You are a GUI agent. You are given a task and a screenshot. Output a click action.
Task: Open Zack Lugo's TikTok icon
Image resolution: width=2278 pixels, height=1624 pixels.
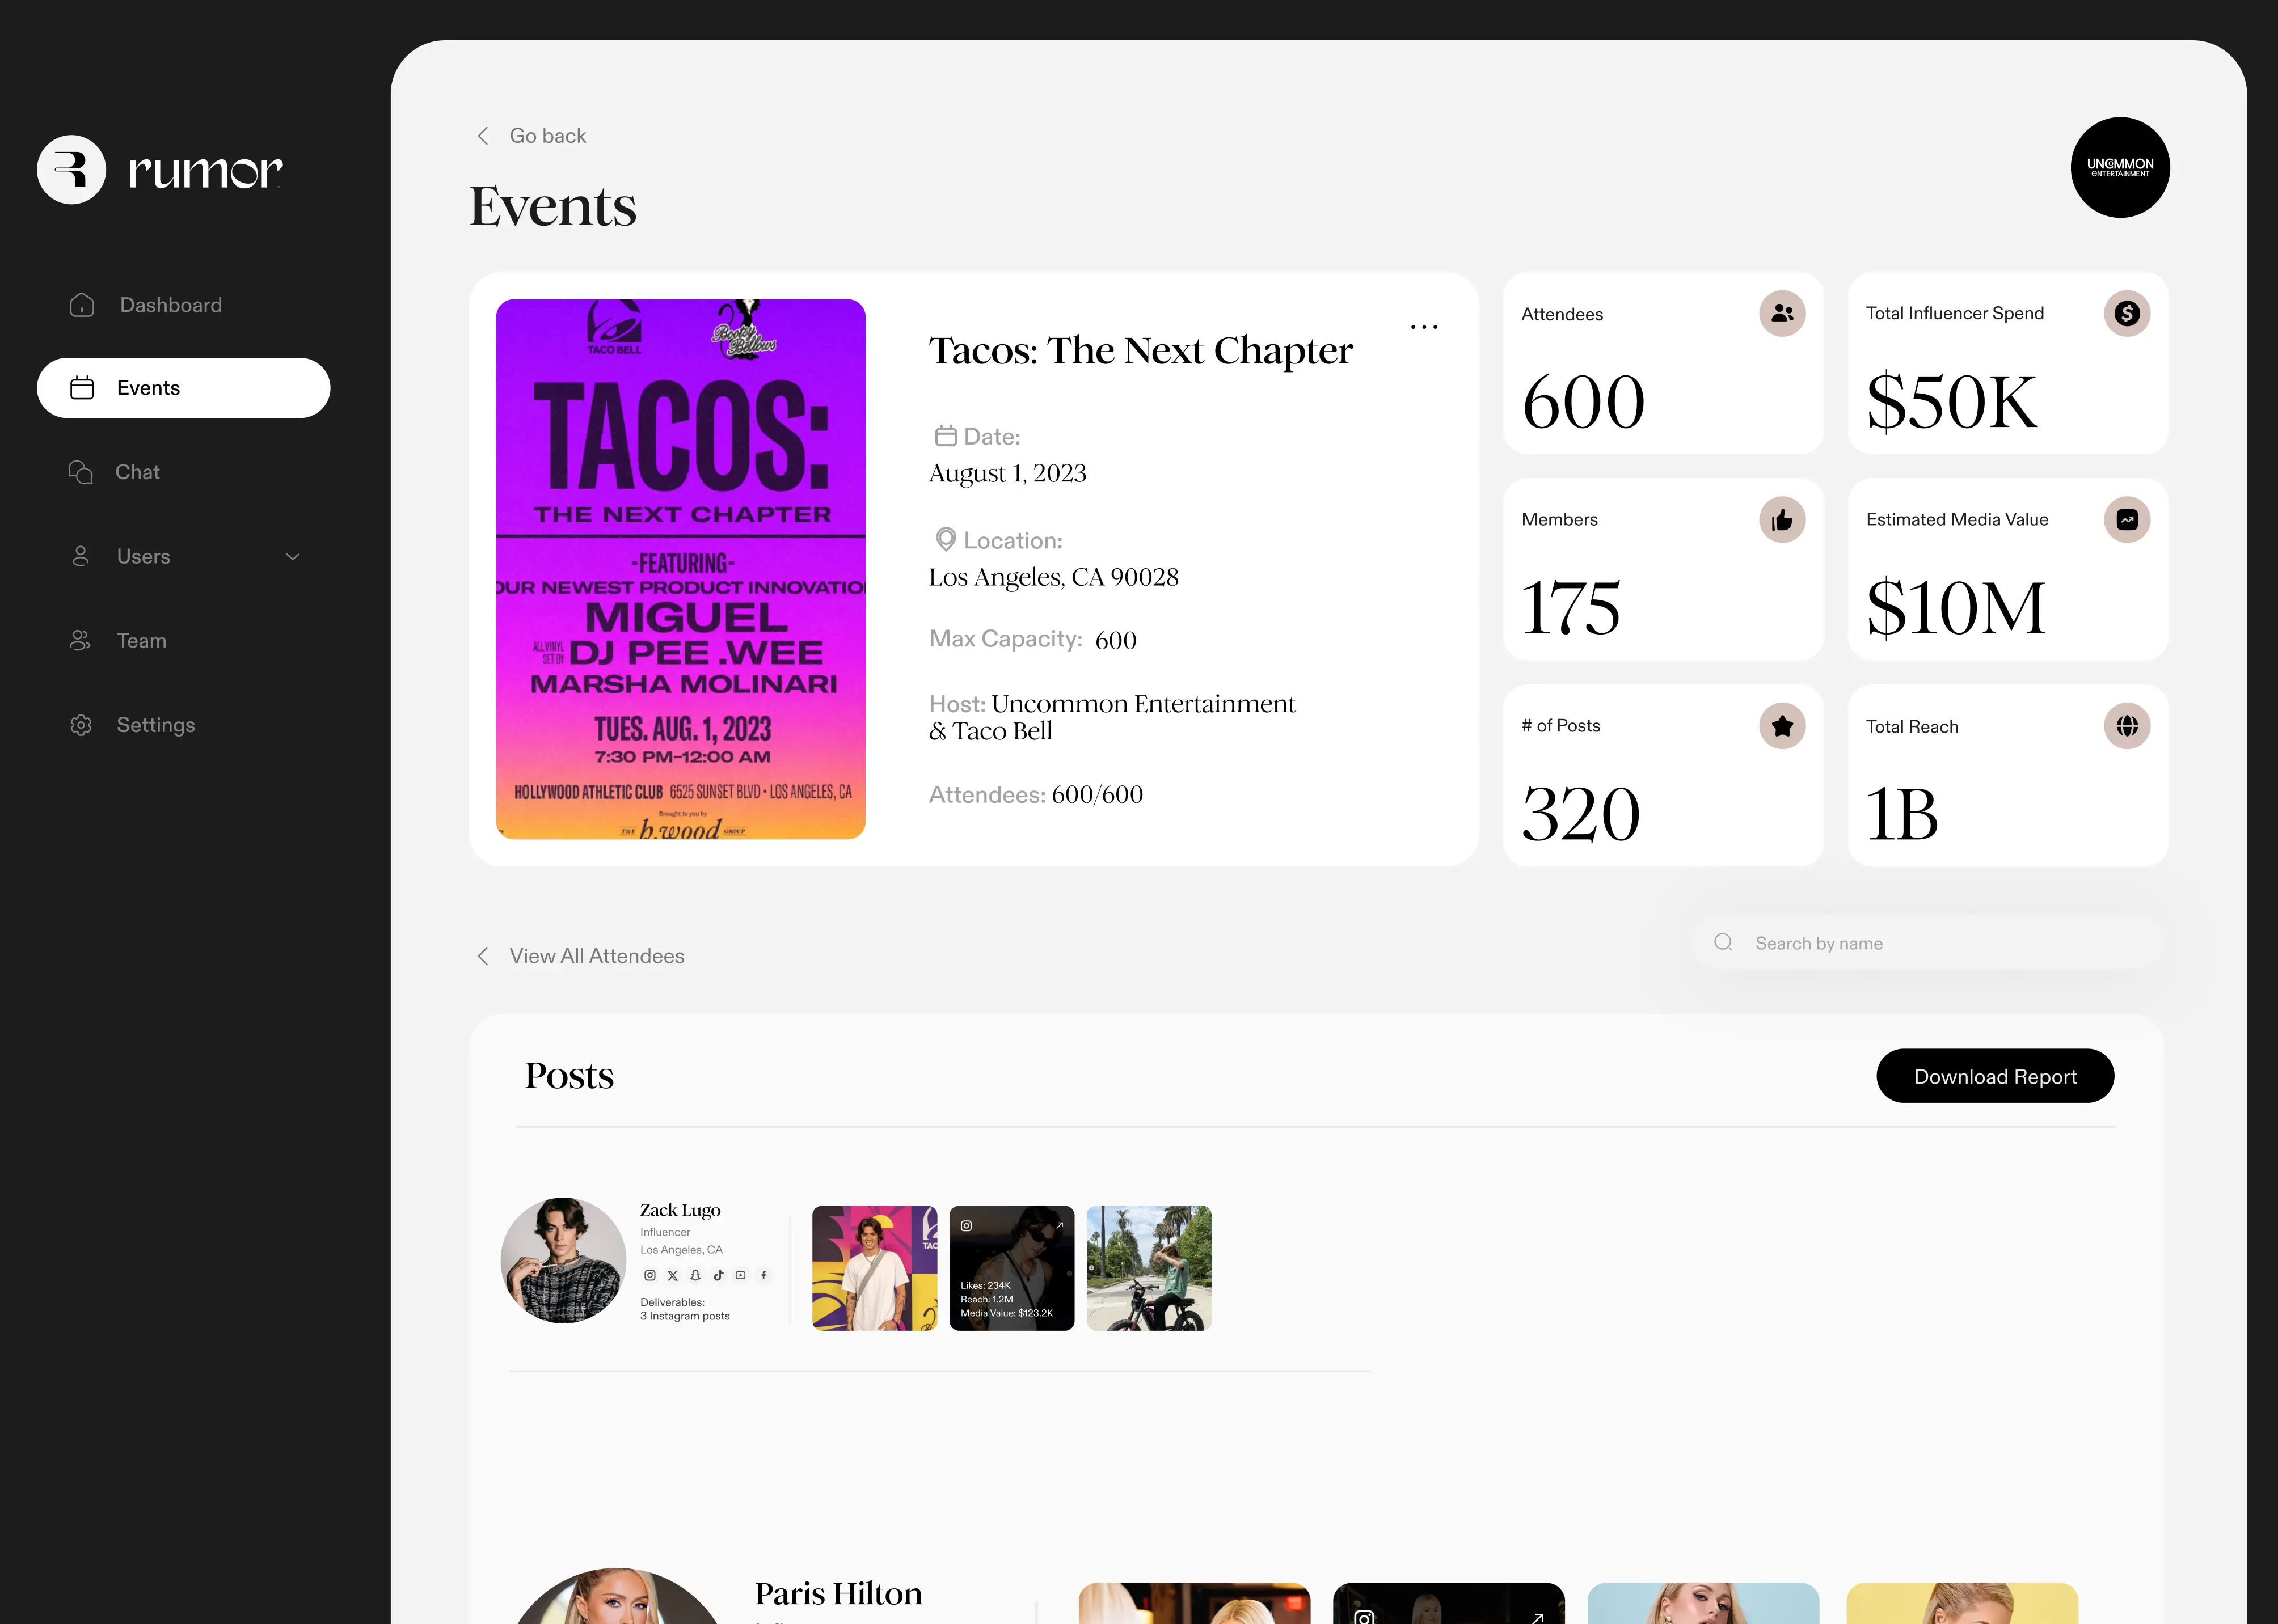pyautogui.click(x=718, y=1275)
